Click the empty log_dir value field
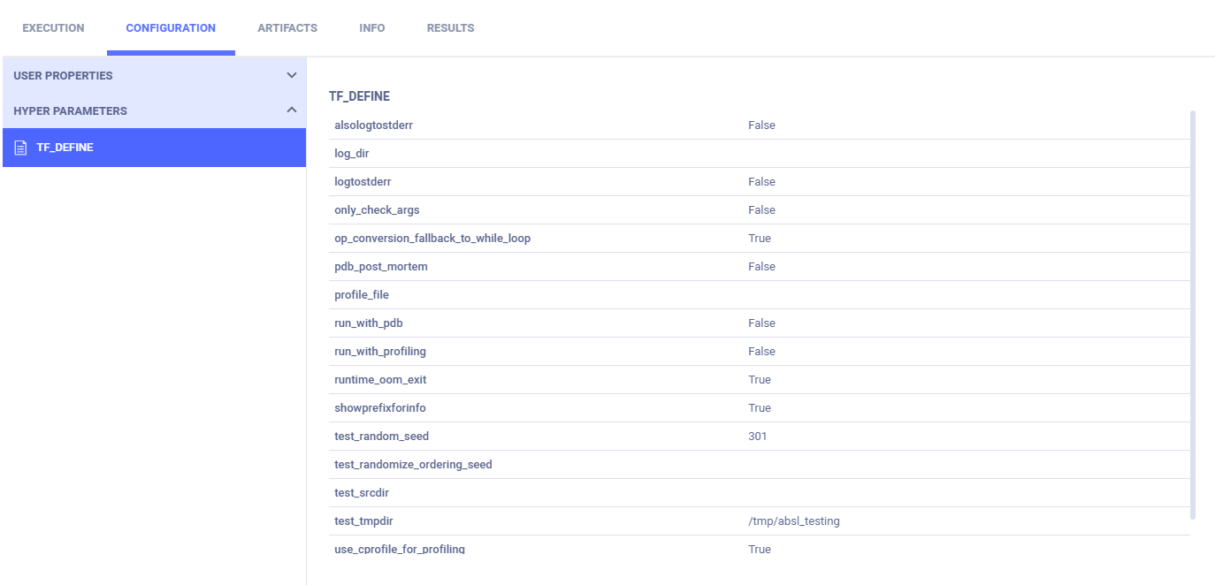 point(884,154)
